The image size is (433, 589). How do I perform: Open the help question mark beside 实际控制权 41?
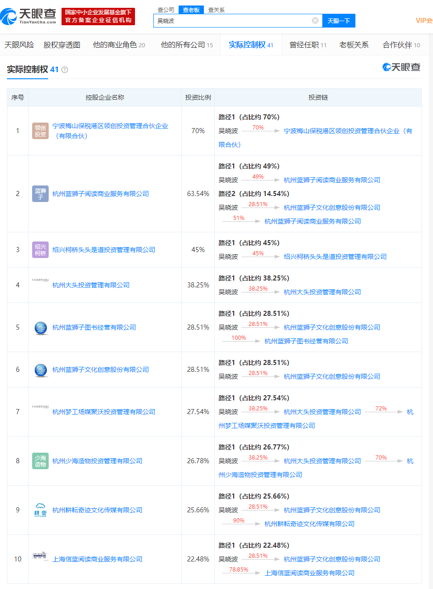tap(65, 70)
